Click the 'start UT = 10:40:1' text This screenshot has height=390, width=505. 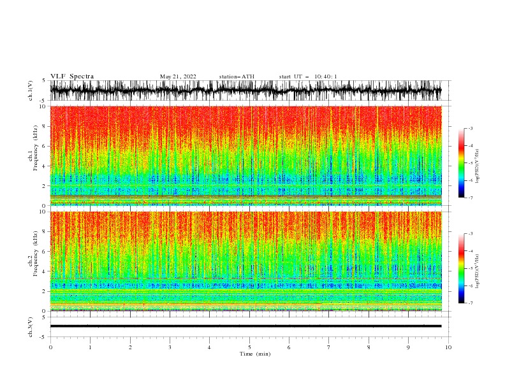(308, 76)
